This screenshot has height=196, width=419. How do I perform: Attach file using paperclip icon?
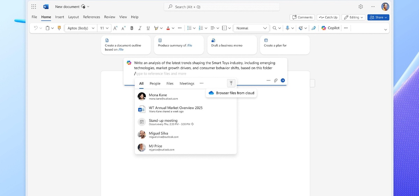pyautogui.click(x=275, y=80)
